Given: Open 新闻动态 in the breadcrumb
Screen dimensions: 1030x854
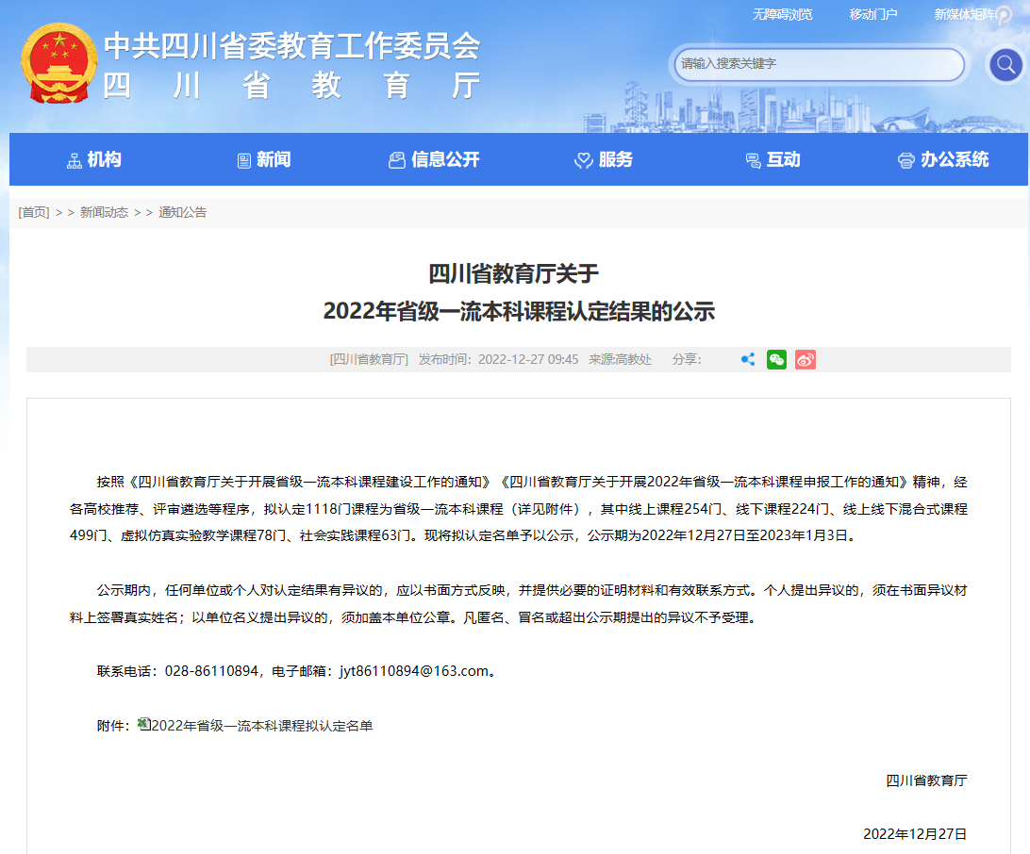Looking at the screenshot, I should (x=104, y=212).
